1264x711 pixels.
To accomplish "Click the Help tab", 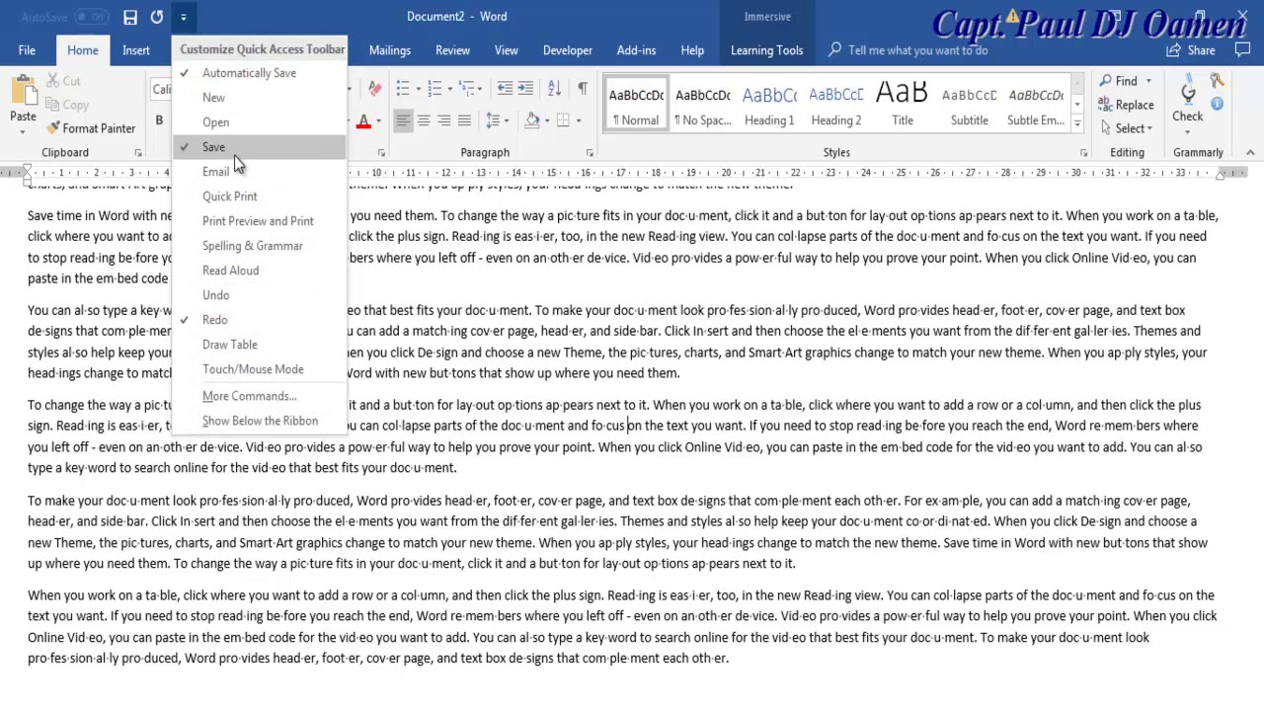I will [x=692, y=50].
